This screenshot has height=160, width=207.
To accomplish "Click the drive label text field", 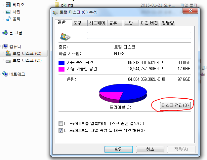I will 139,35.
